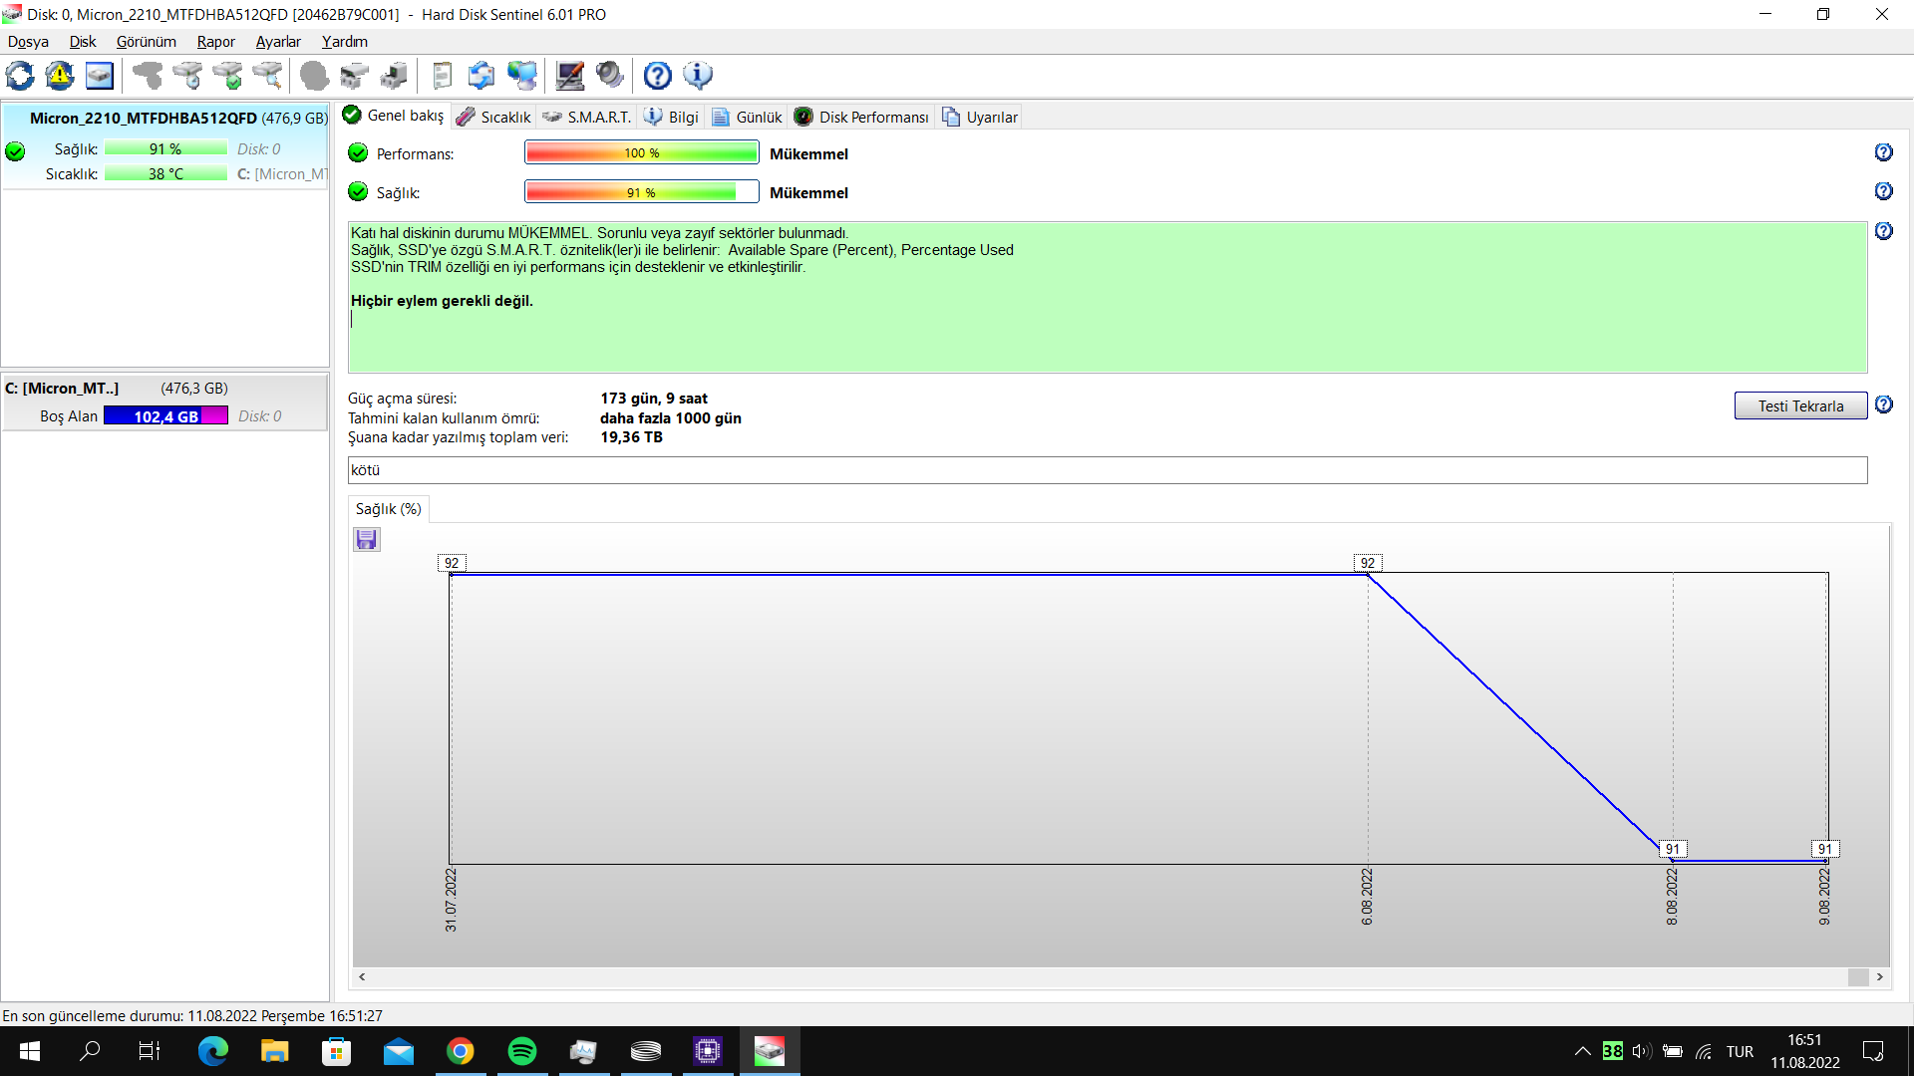Save the health graph with floppy icon
This screenshot has width=1914, height=1076.
(x=367, y=540)
